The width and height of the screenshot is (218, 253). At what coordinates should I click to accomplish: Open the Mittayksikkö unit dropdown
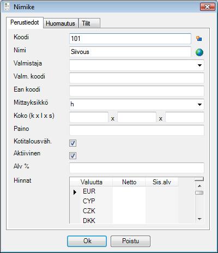(x=199, y=105)
